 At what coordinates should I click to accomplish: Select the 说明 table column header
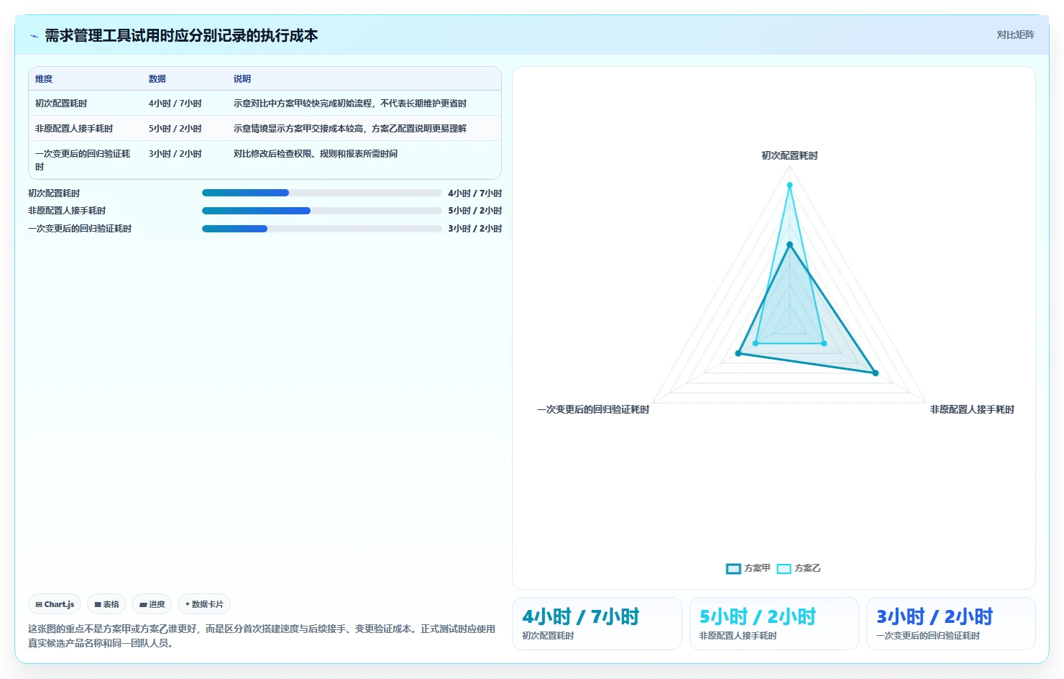click(x=242, y=79)
